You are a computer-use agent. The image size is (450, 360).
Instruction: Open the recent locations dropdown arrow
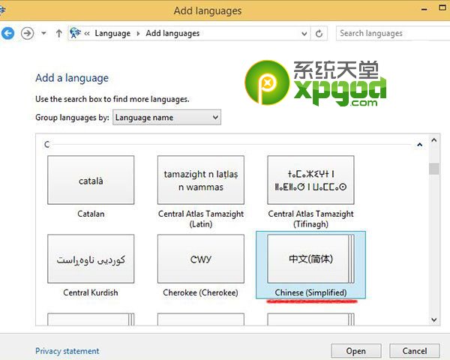44,34
